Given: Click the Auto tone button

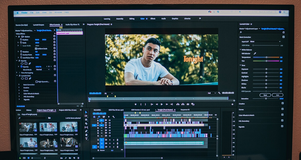Looking at the screenshot, I should [x=278, y=95].
